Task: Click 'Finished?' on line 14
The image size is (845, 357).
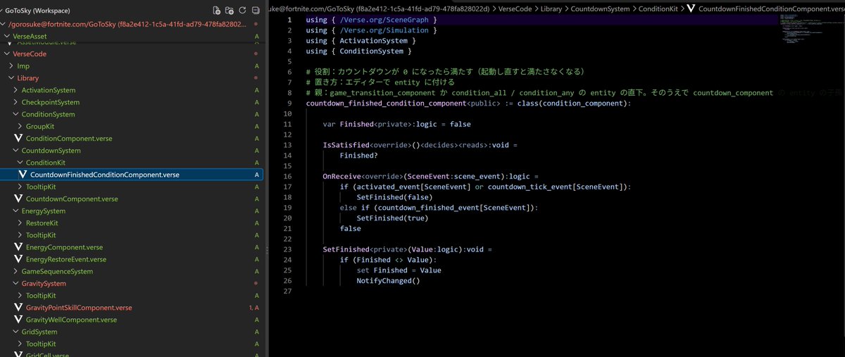Action: pyautogui.click(x=358, y=156)
